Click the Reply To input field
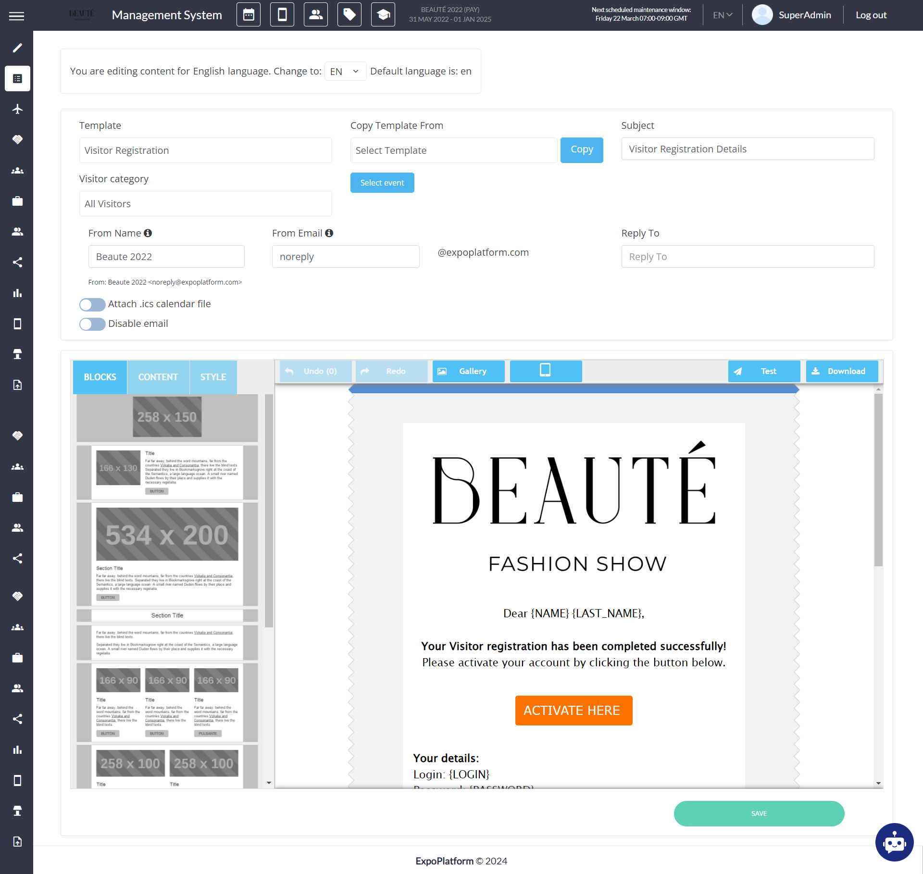The width and height of the screenshot is (923, 874). point(748,257)
